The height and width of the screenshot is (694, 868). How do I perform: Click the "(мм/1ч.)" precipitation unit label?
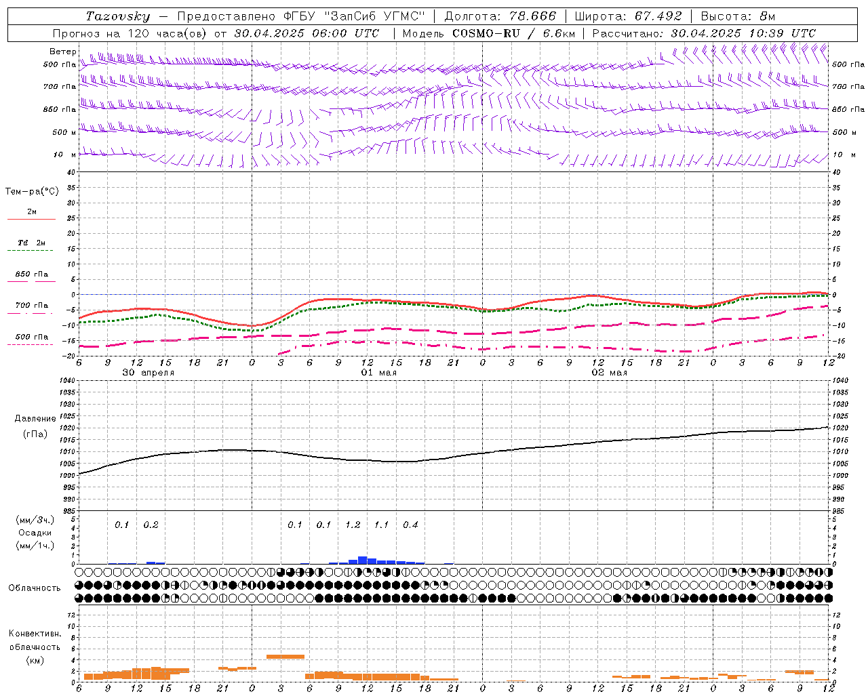click(x=35, y=546)
